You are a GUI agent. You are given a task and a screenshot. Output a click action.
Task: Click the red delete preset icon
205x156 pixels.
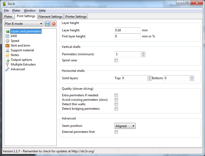pyautogui.click(x=54, y=24)
